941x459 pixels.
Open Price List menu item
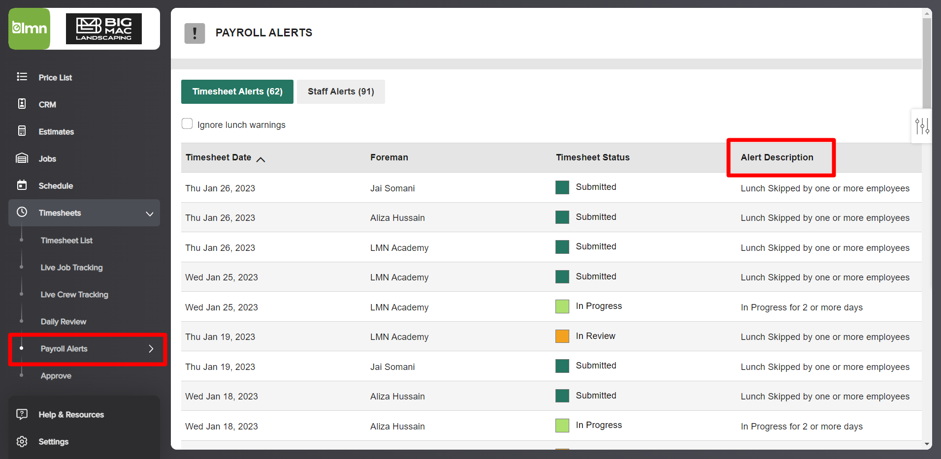55,78
